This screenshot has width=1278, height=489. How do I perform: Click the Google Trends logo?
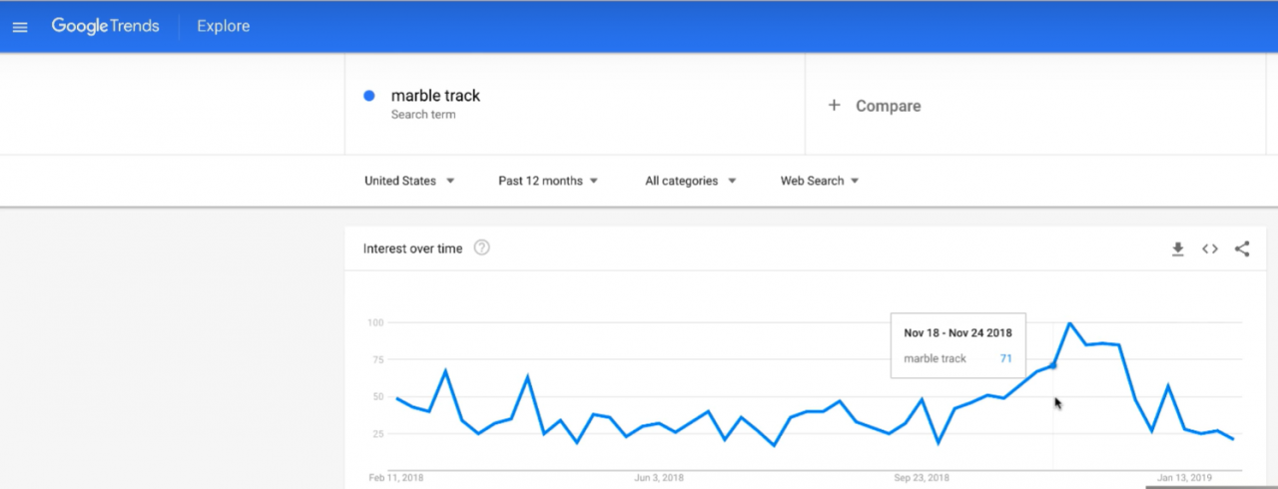point(106,26)
